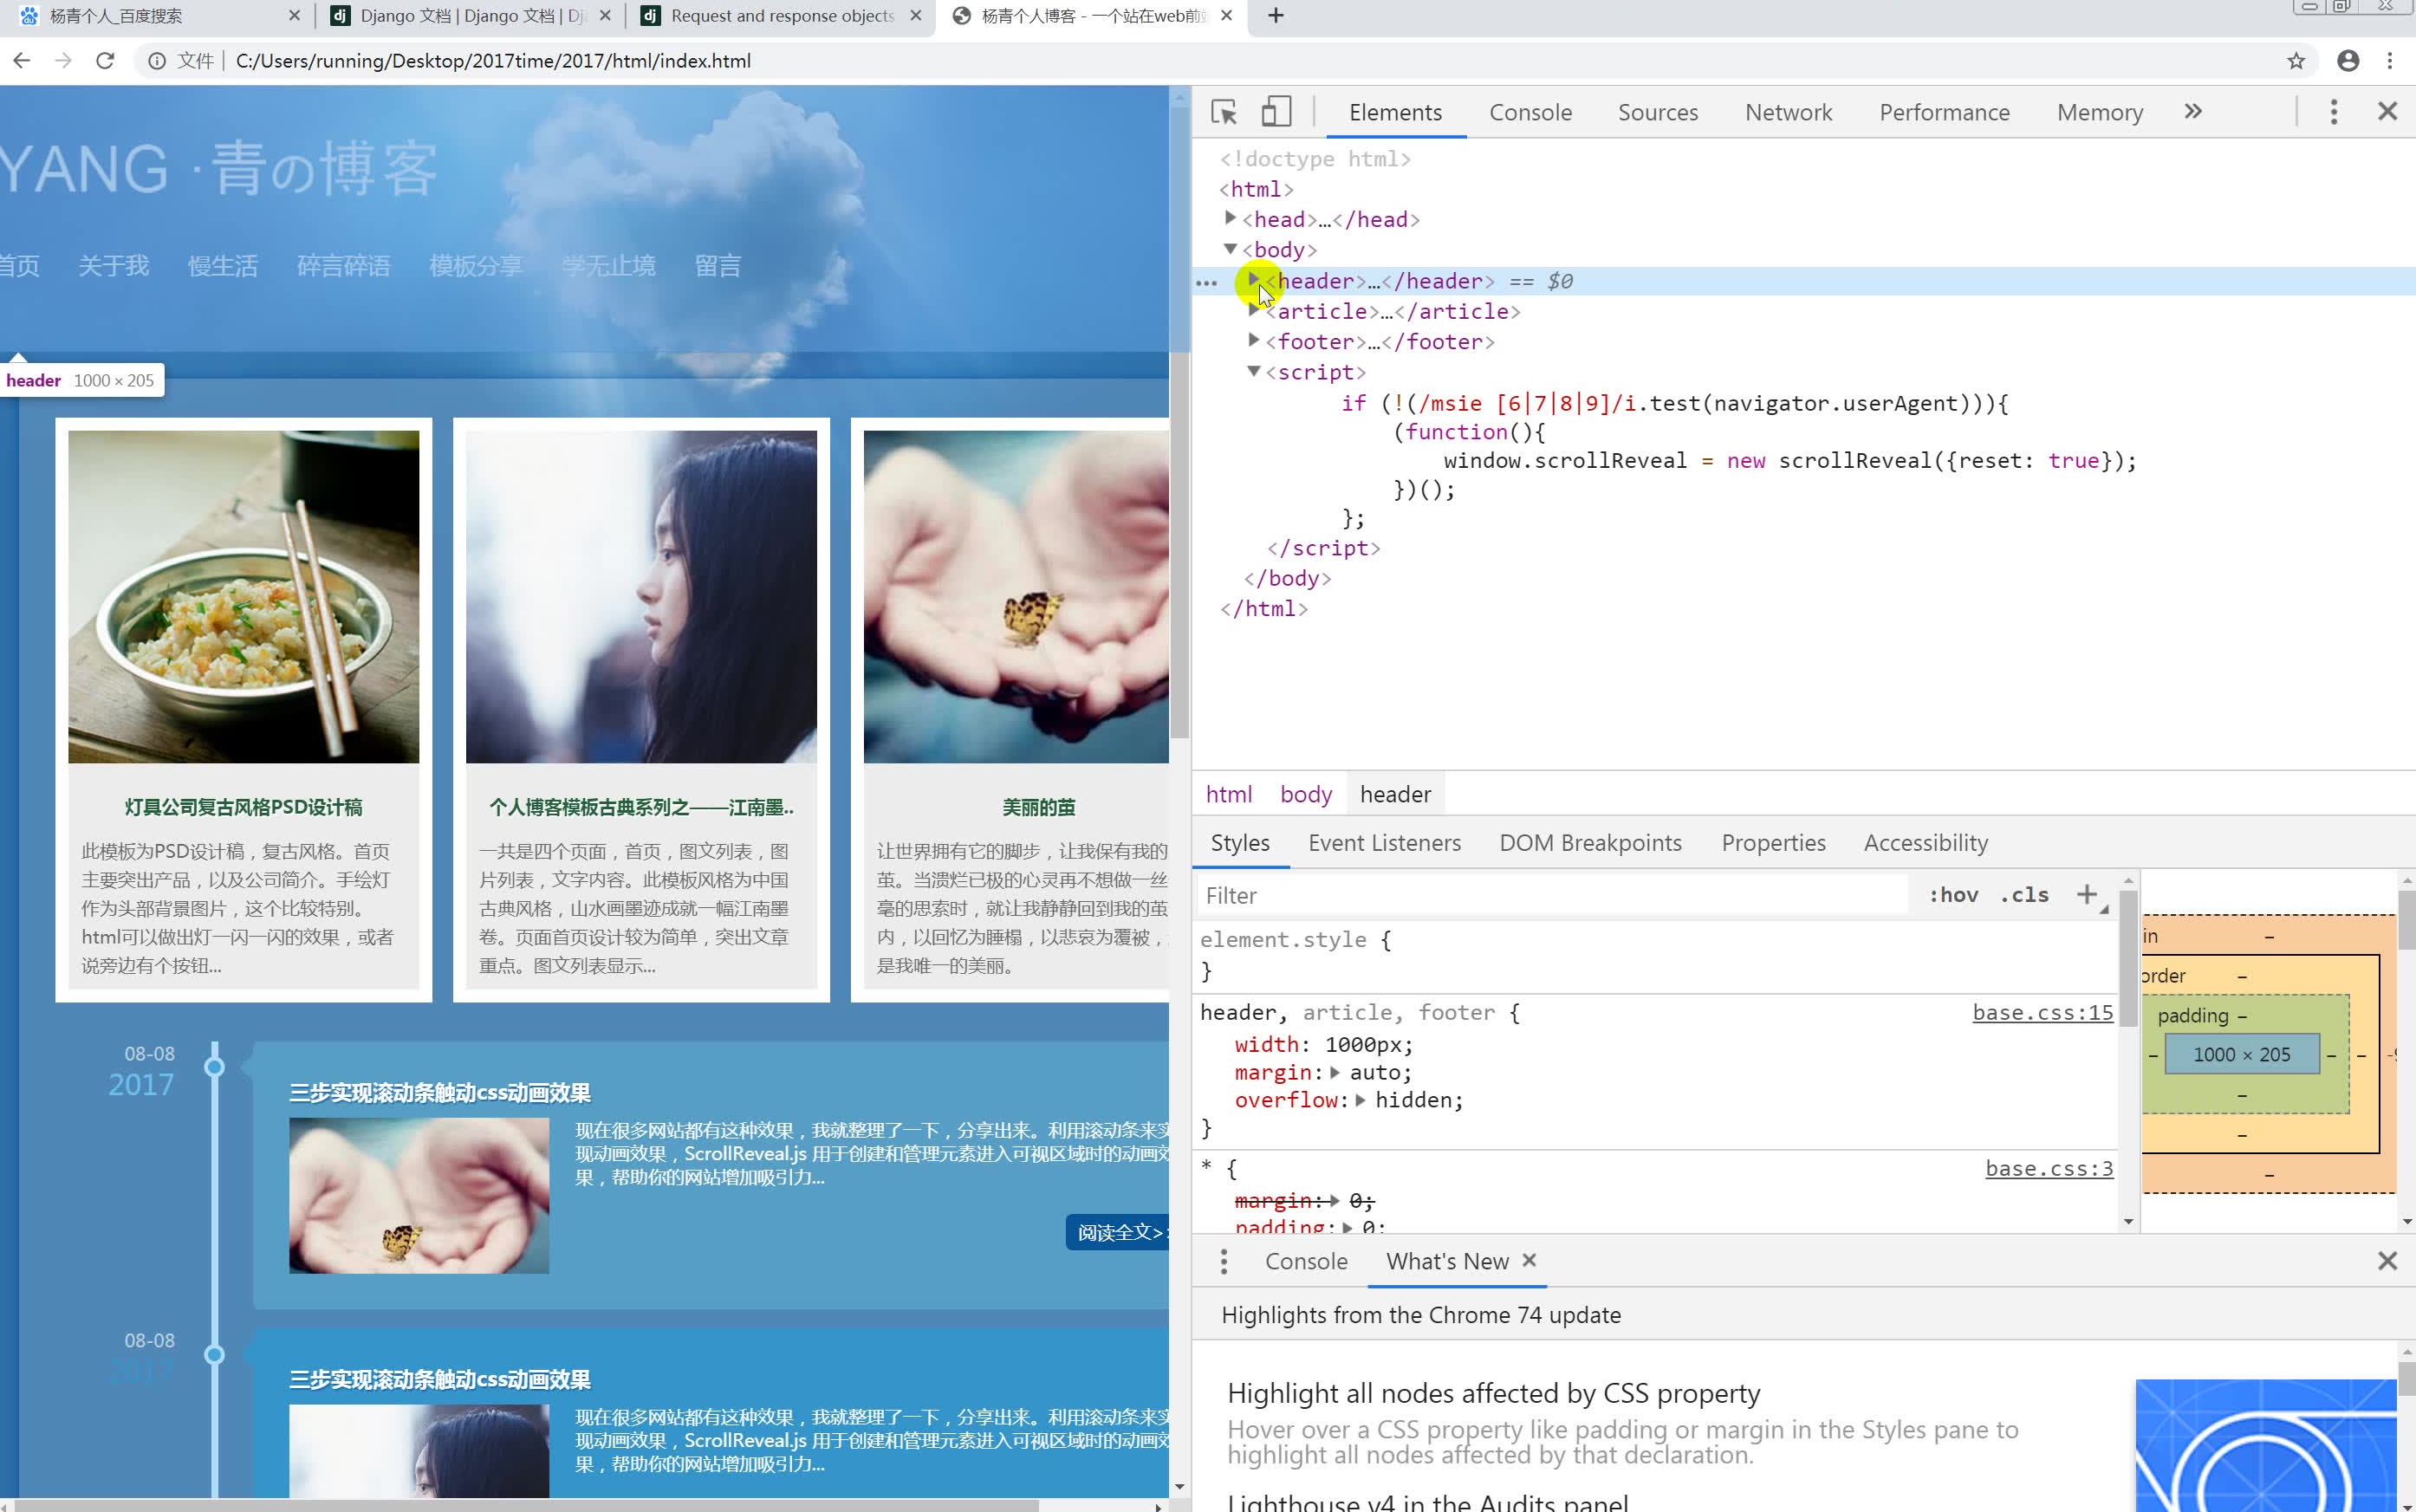Collapse the script element node
The image size is (2416, 1512).
1254,371
